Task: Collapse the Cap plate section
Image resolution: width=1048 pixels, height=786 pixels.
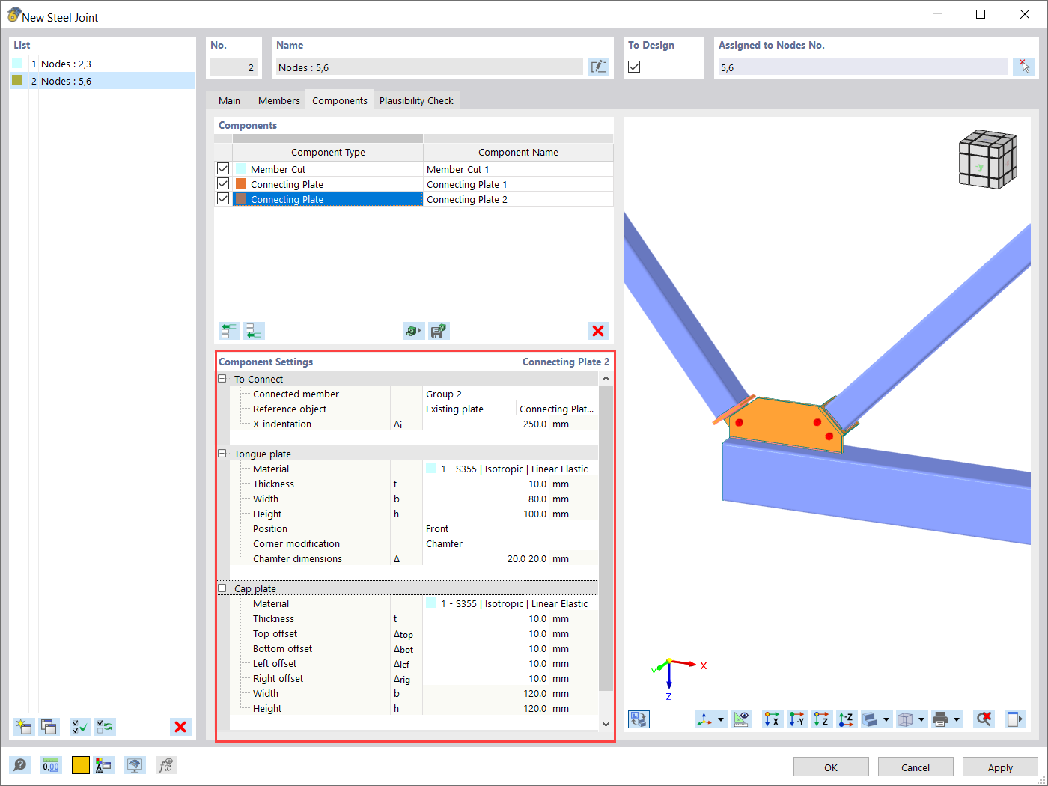Action: coord(222,588)
